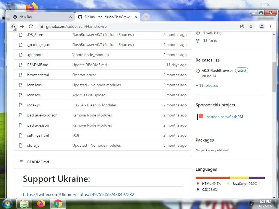The image size is (279, 209).
Task: Click the Patreon logo icon
Action: click(x=200, y=116)
